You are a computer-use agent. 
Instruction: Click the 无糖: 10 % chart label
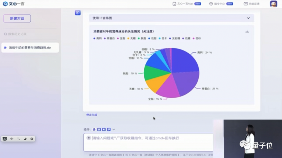coord(136,89)
